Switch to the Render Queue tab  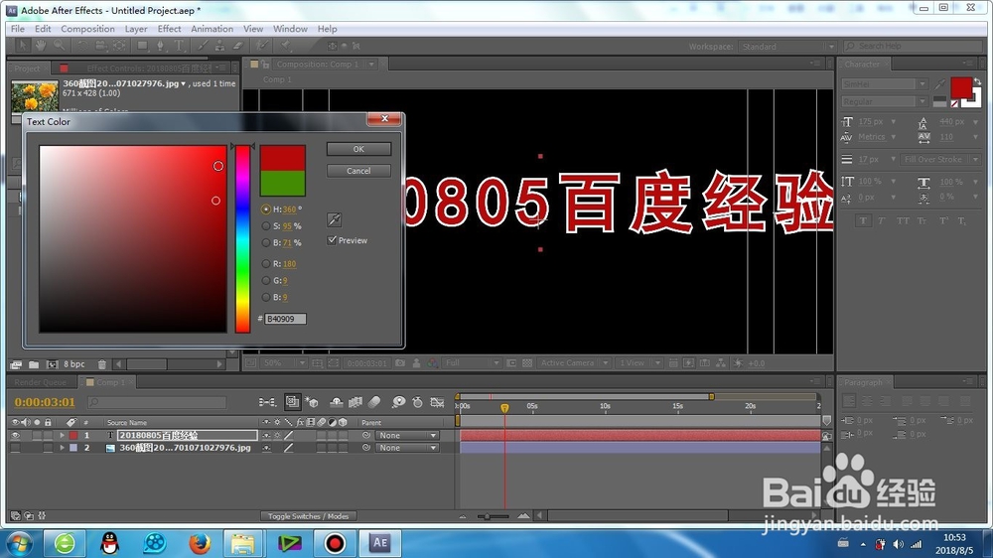click(40, 382)
